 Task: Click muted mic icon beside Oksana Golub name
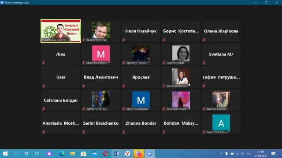tap(164, 63)
